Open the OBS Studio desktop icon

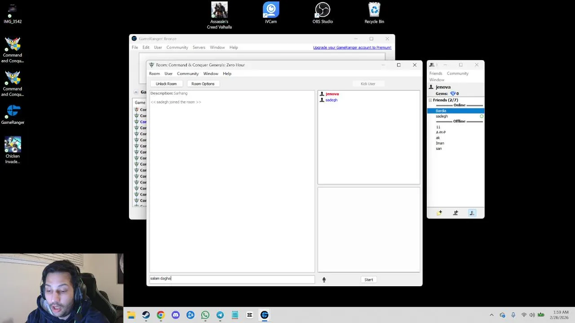click(x=323, y=13)
